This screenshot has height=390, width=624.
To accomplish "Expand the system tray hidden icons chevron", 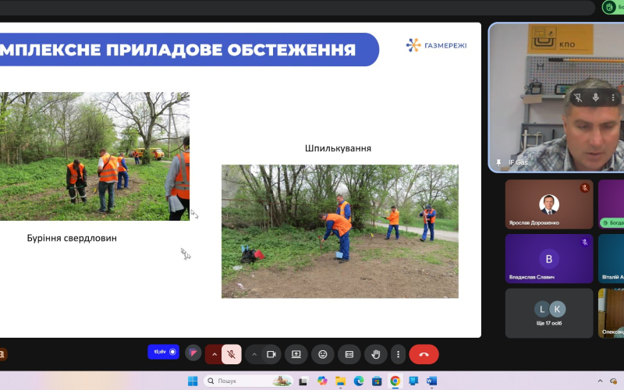I will point(600,381).
